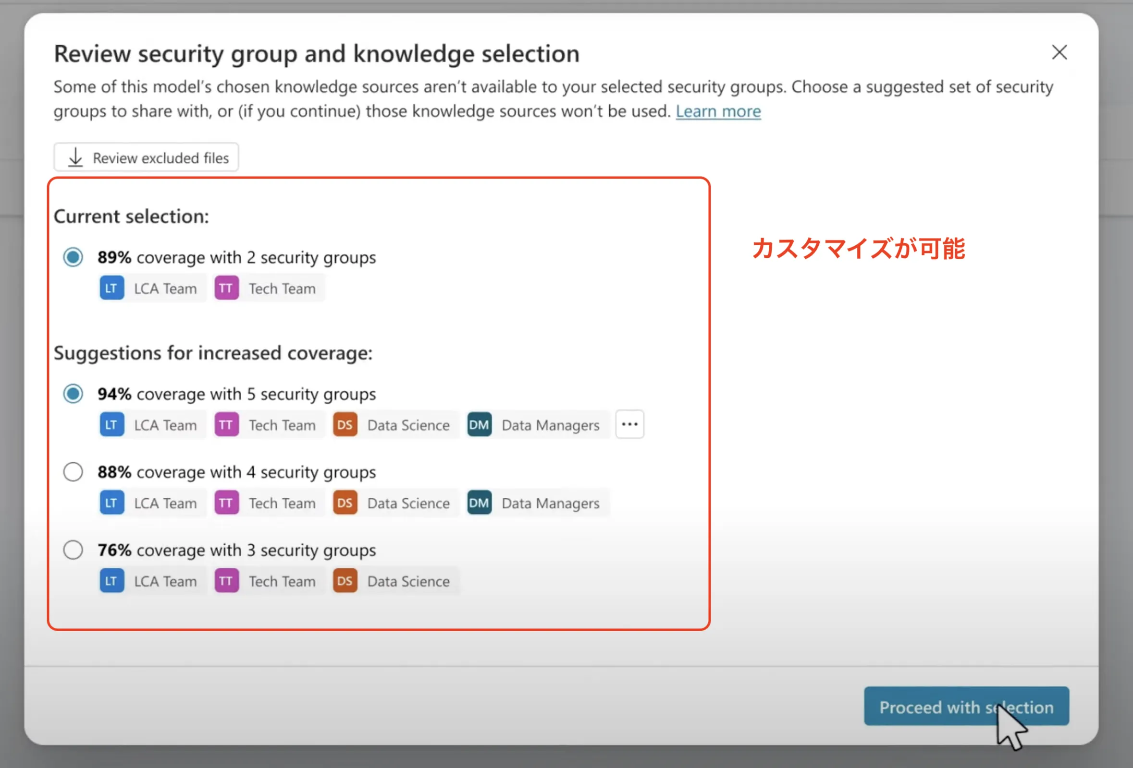Select the 94% coverage radio button
1133x768 pixels.
pos(73,393)
